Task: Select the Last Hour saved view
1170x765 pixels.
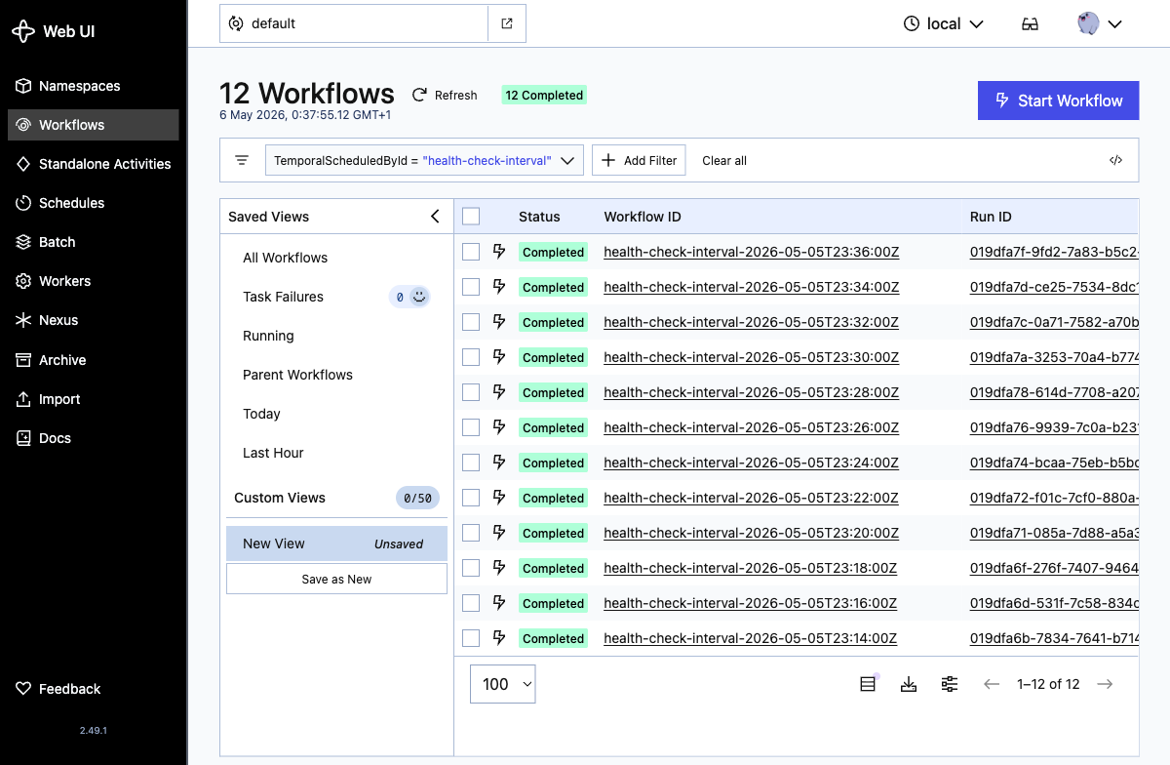Action: (336, 453)
